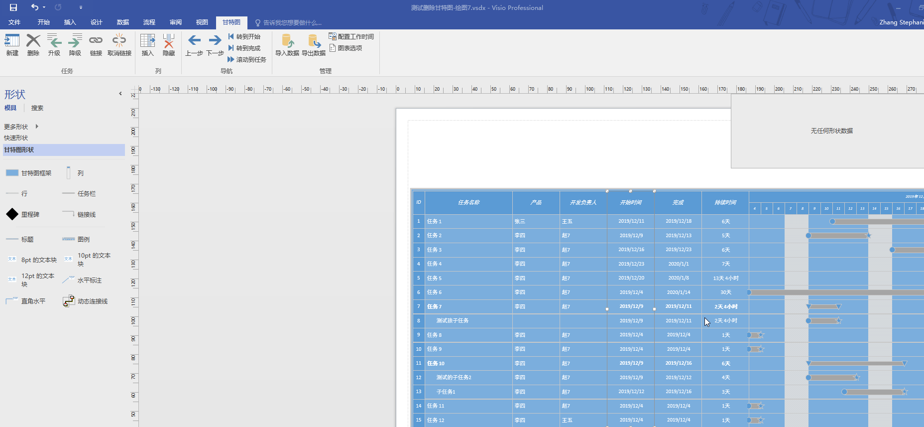Select the 8pt 的文本块 shape

click(x=32, y=260)
